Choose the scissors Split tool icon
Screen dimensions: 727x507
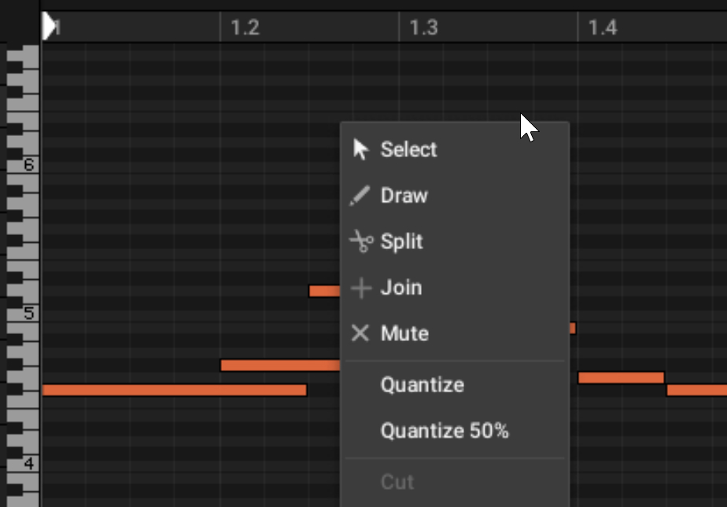click(360, 241)
